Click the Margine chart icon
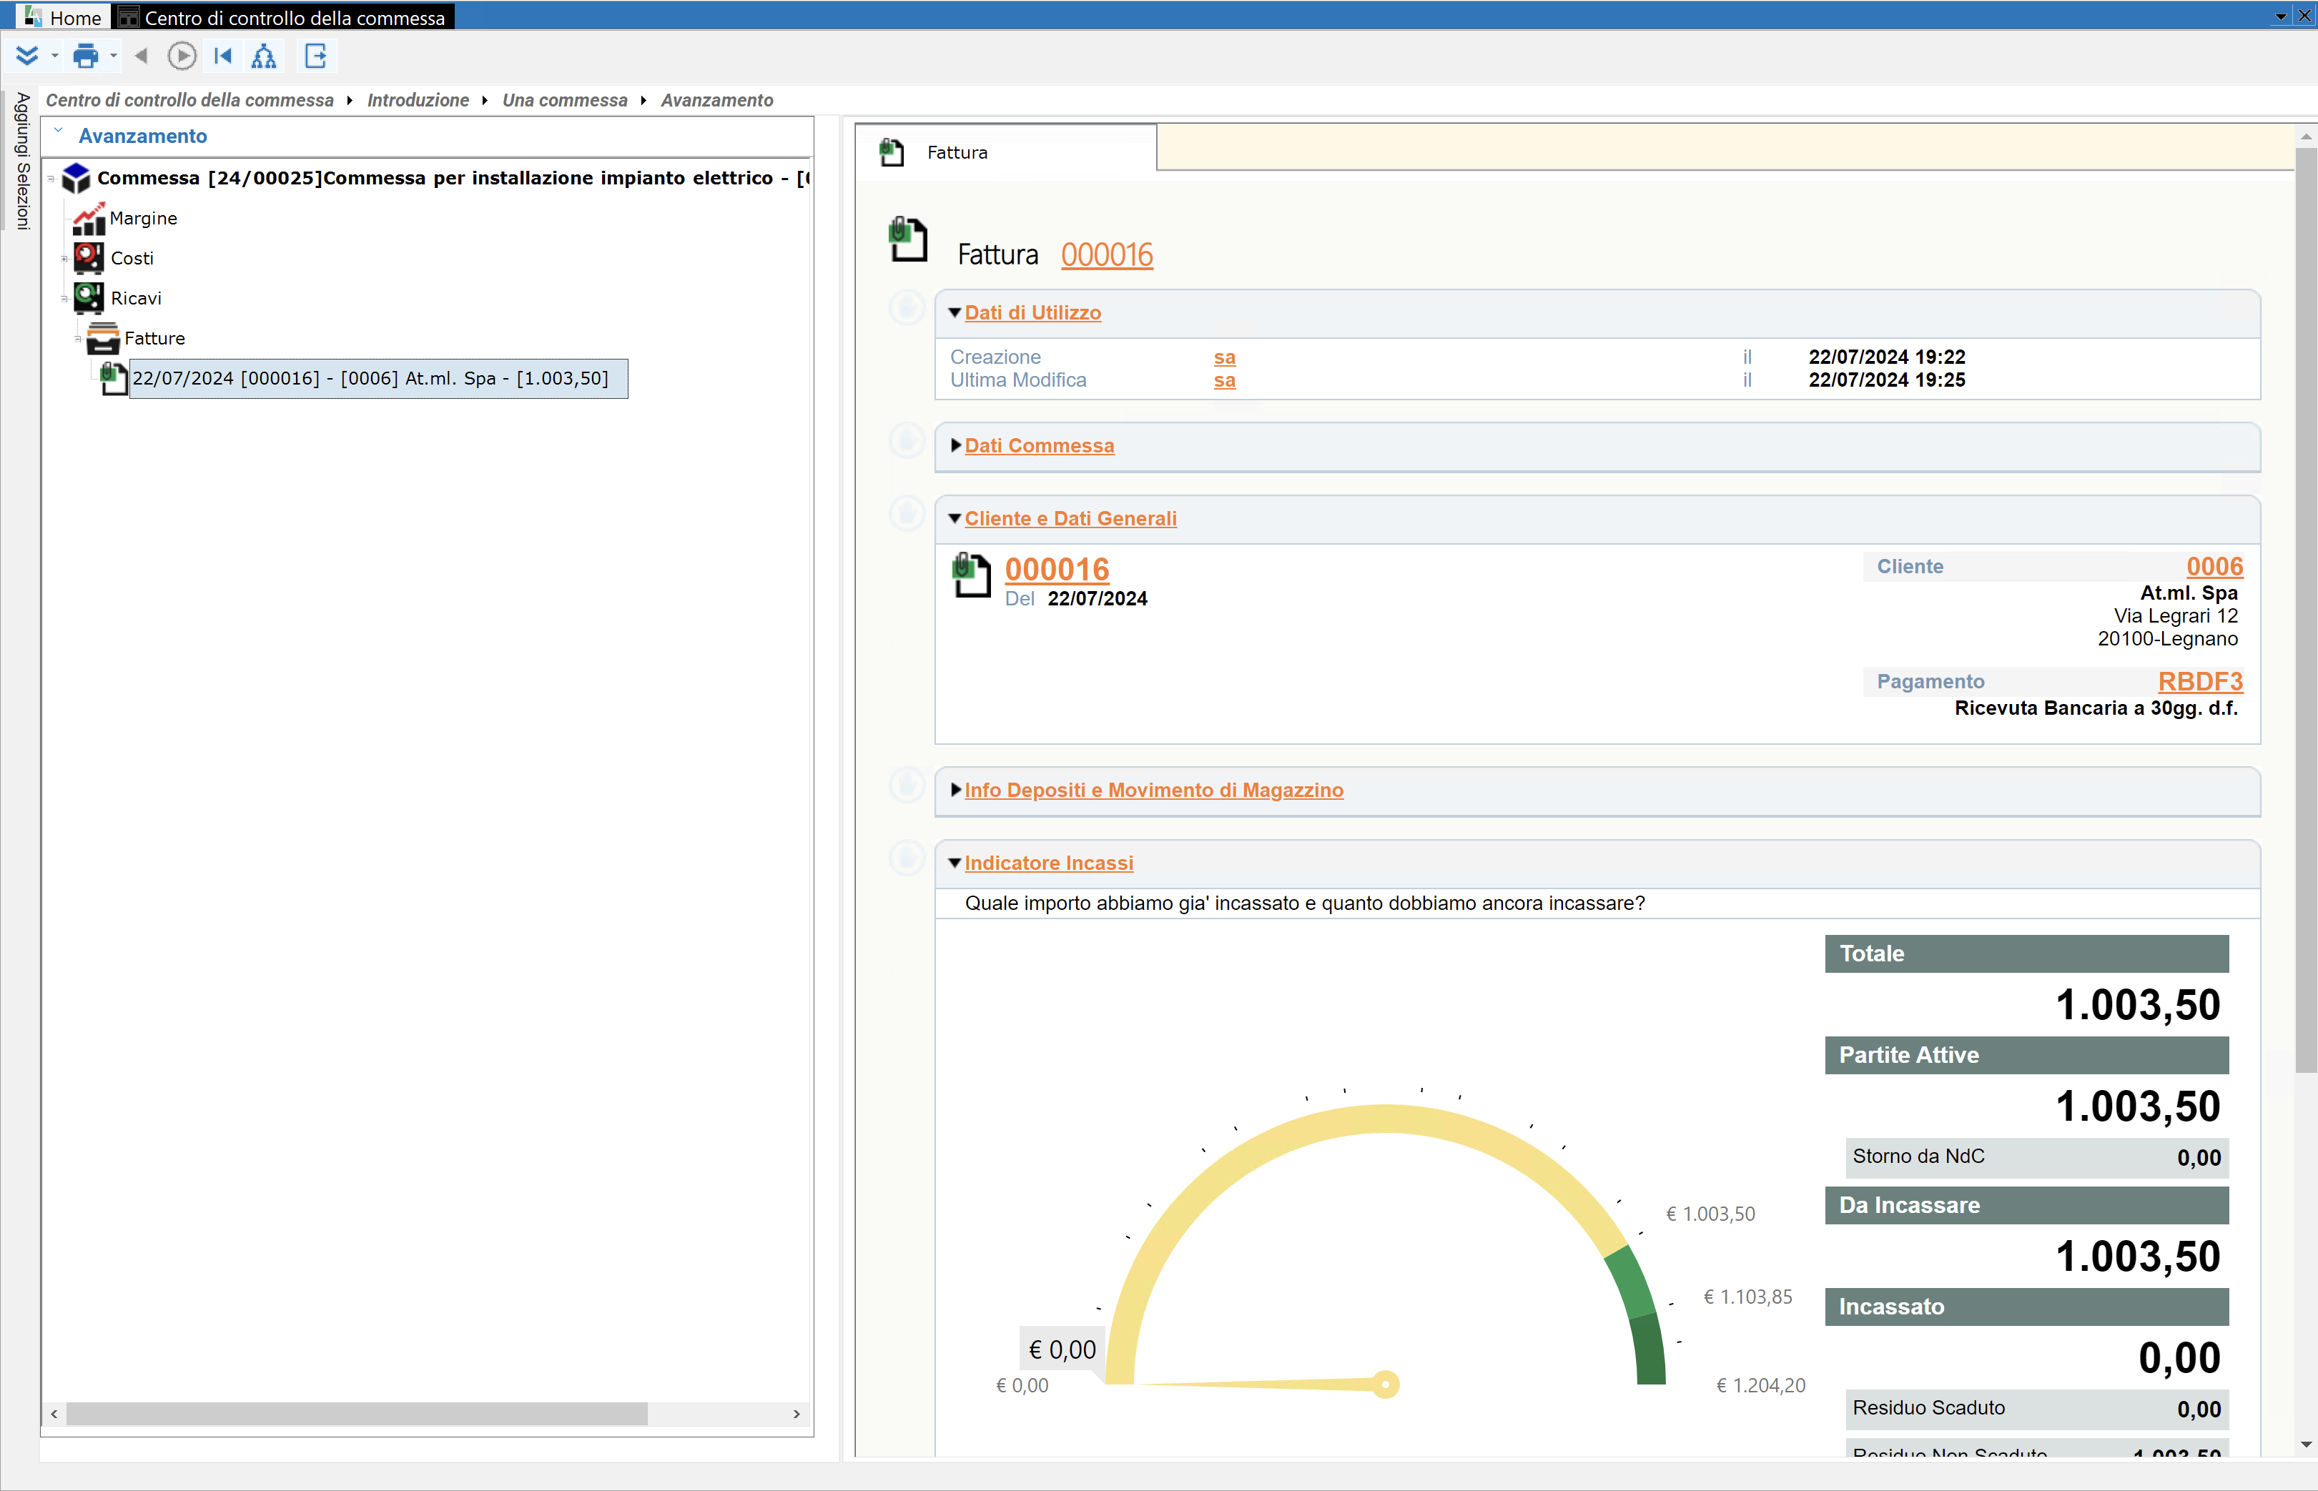 point(89,218)
